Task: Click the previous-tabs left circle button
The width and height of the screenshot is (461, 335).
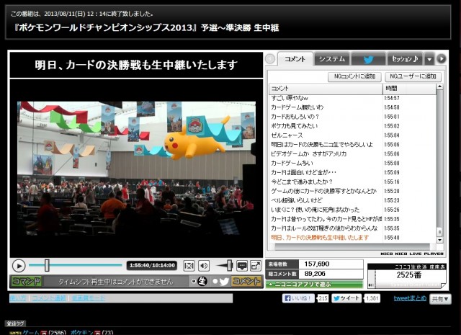Action: (270, 59)
